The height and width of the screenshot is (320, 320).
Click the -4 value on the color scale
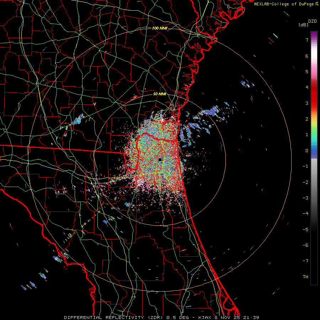point(305,214)
